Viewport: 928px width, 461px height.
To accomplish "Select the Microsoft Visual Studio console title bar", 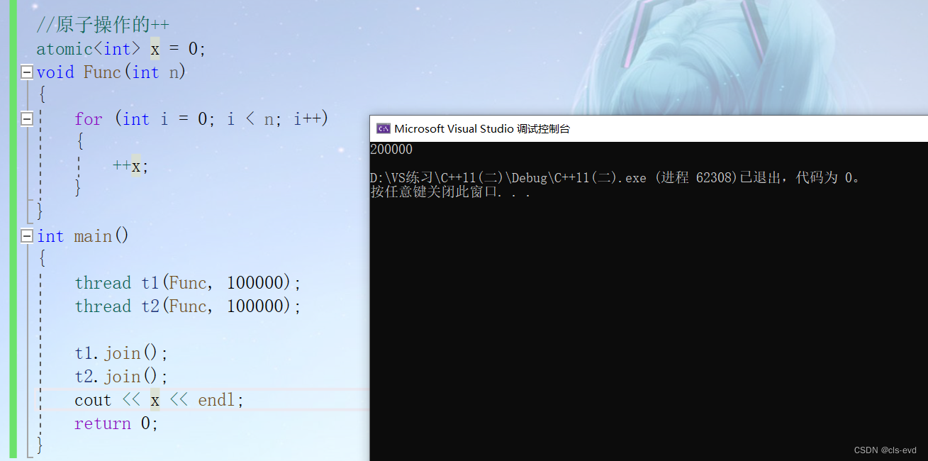I will click(649, 128).
